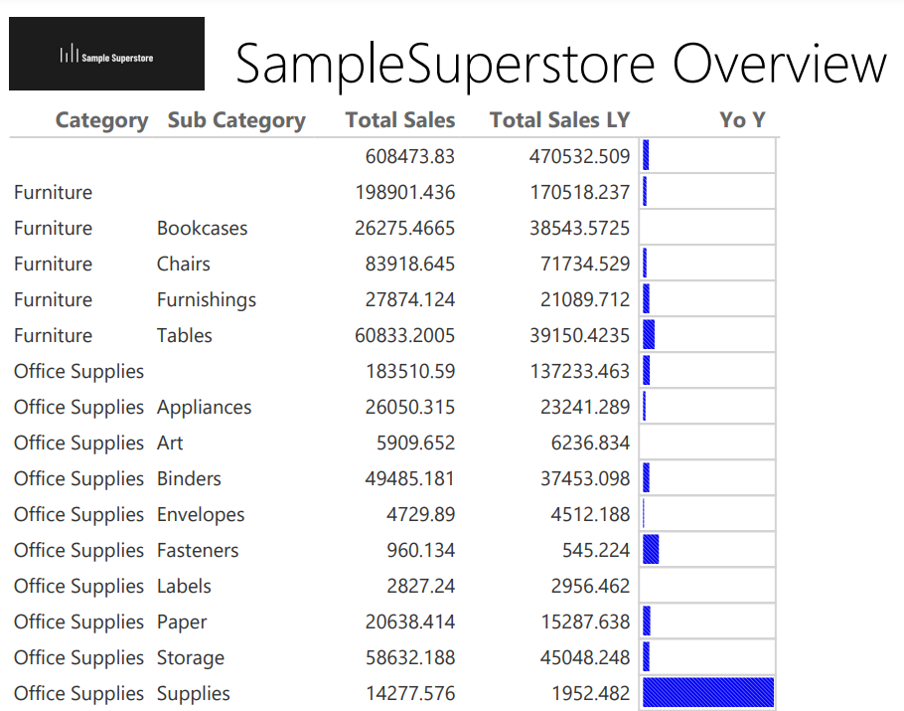Select the Office Supplies YoY bar
Screen dimensions: 904x711
pyautogui.click(x=647, y=371)
